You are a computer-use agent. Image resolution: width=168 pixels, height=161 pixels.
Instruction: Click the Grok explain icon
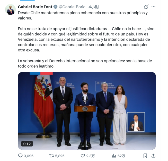(146, 7)
